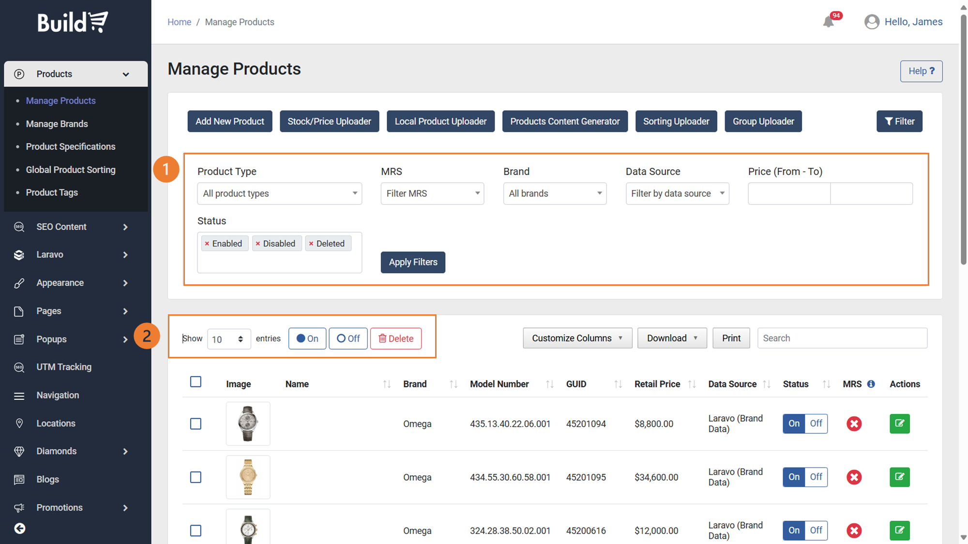968x544 pixels.
Task: Edit product with GUID 45200616
Action: click(900, 530)
